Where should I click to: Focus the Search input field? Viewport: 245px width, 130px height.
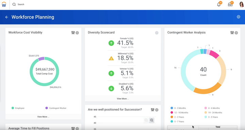(x=21, y=4)
